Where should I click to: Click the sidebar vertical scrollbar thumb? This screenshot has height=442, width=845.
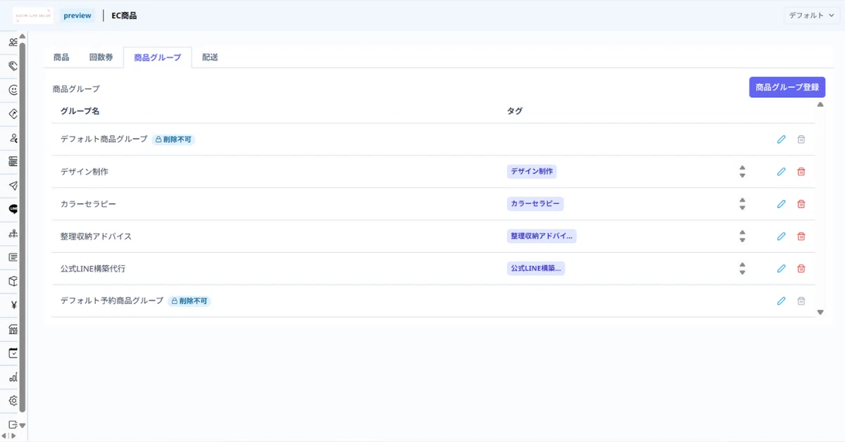[x=22, y=227]
